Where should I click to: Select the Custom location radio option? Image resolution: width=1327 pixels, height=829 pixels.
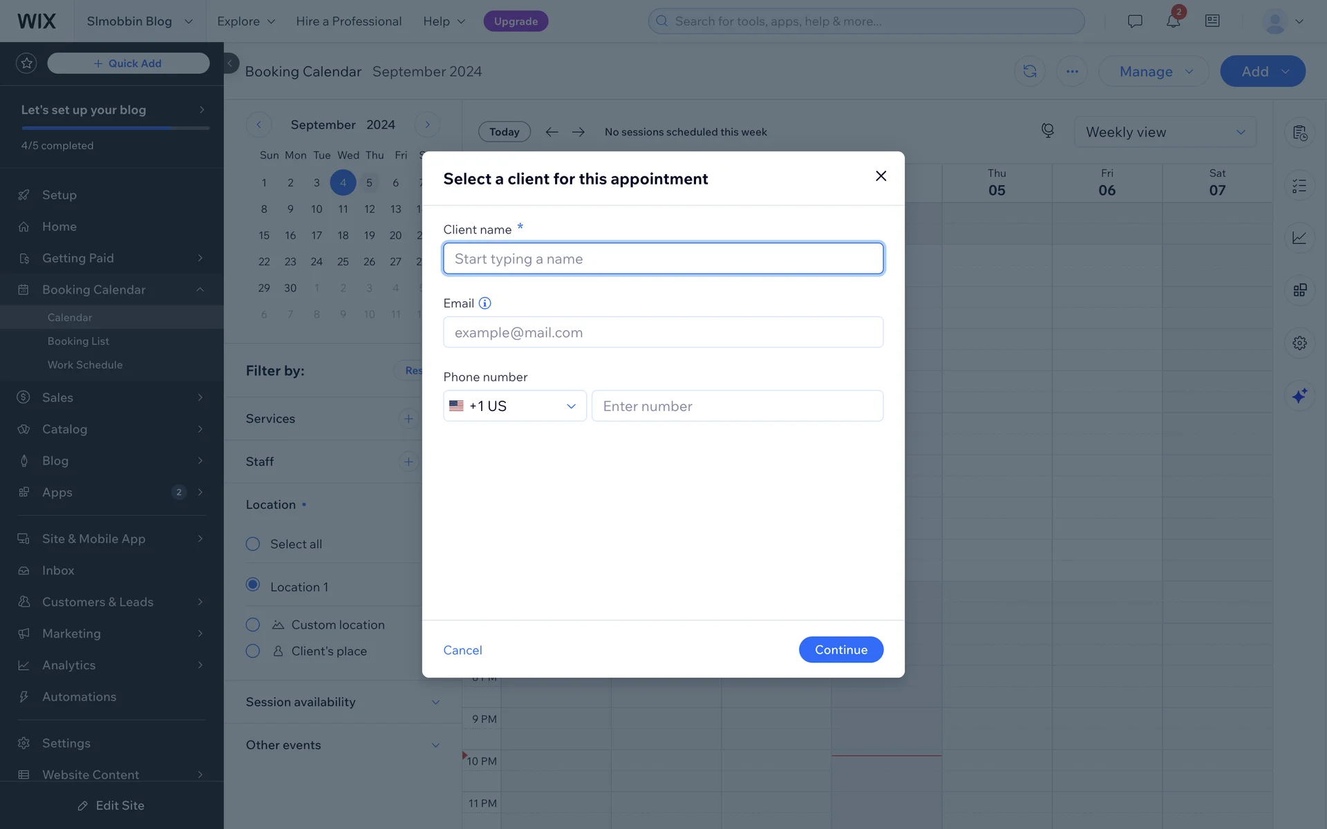click(x=253, y=625)
